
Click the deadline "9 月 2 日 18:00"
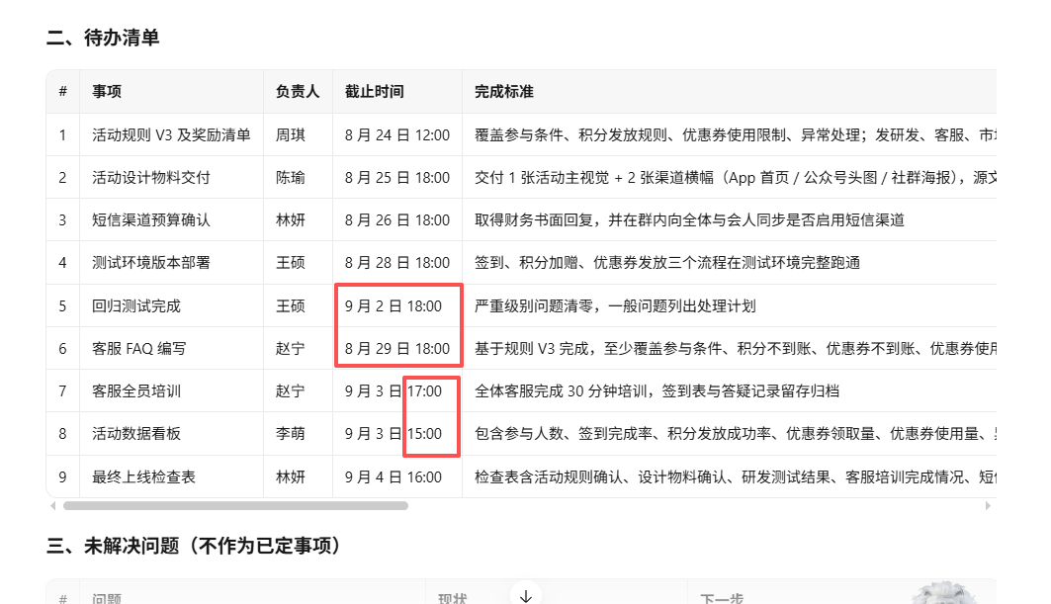(394, 306)
